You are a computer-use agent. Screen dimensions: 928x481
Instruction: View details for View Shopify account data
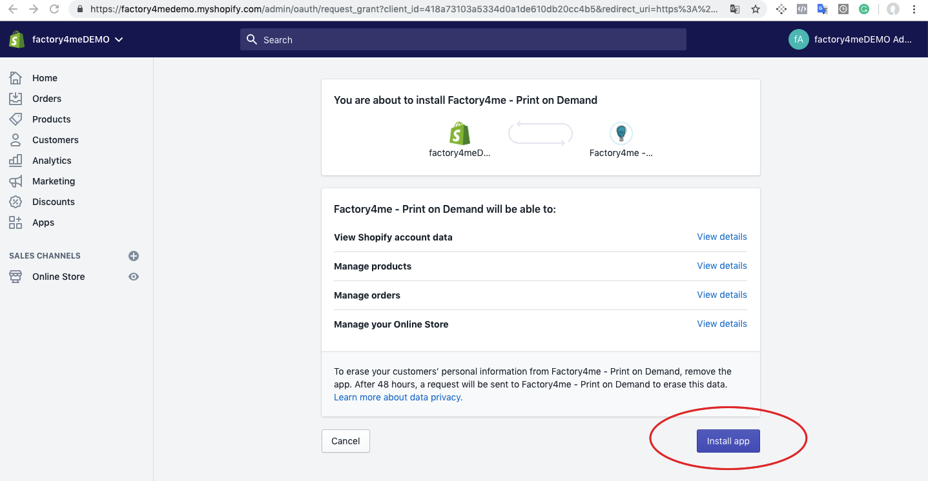click(x=722, y=237)
